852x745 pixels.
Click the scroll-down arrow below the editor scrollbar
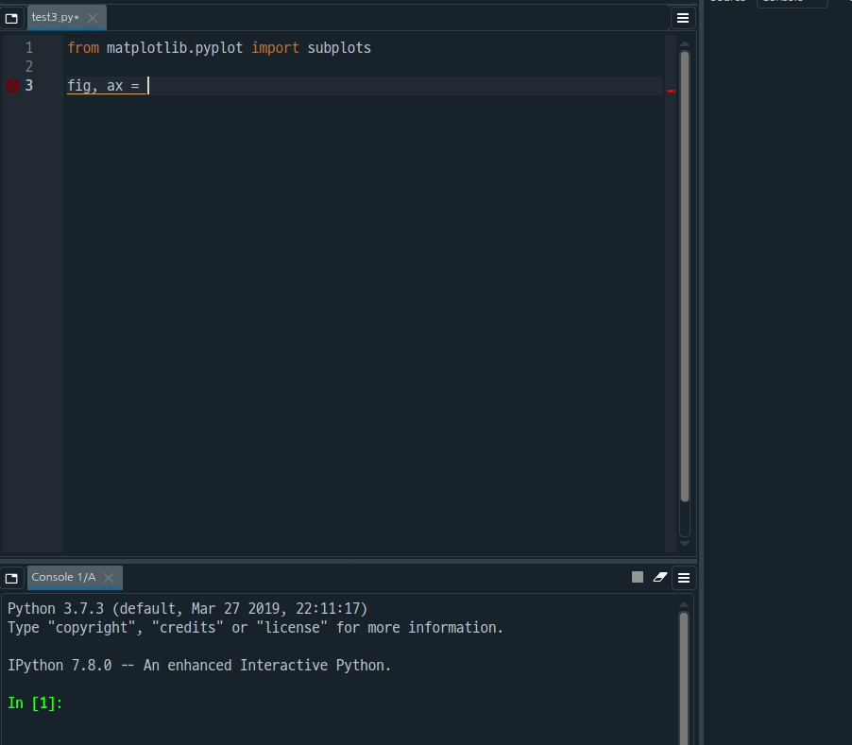[683, 543]
